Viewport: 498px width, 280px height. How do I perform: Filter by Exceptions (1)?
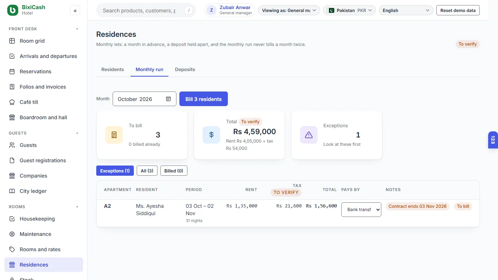coord(115,171)
